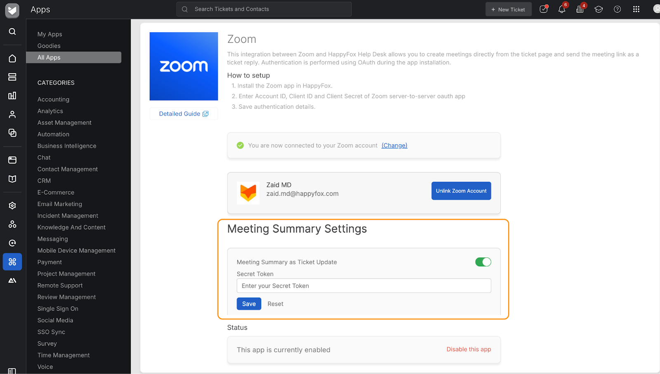This screenshot has width=660, height=374.
Task: Open the graduation cap learning icon
Action: (x=599, y=9)
